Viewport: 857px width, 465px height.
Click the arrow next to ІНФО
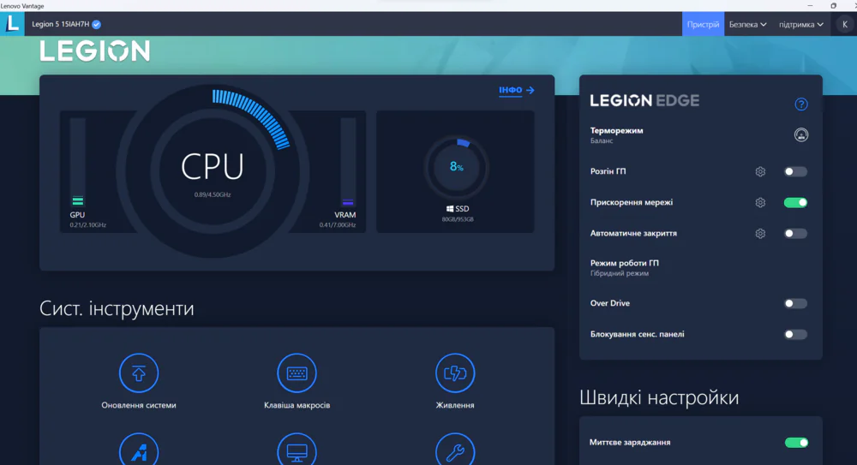point(530,90)
